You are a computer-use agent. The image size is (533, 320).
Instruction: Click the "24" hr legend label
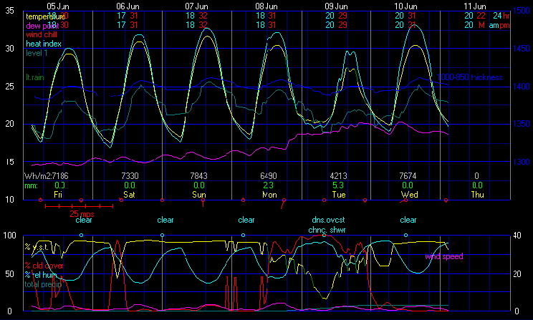[497, 16]
